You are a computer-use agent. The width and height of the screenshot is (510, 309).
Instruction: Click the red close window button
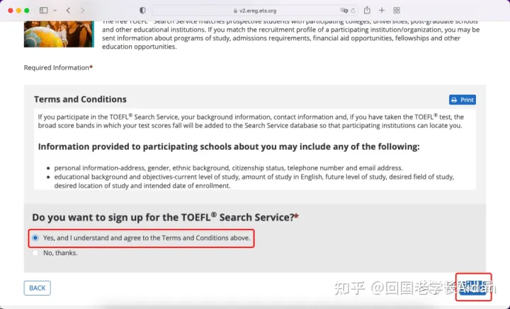coord(11,11)
